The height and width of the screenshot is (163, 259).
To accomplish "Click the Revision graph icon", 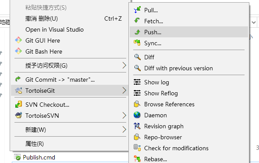I will [x=137, y=126].
